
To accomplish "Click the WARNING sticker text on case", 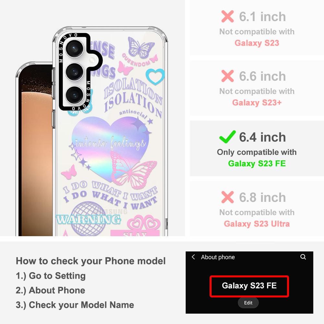I will [x=88, y=219].
